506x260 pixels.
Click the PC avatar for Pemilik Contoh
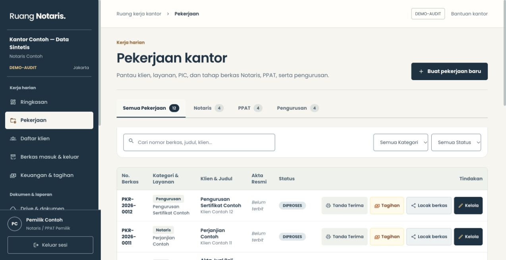pyautogui.click(x=15, y=224)
